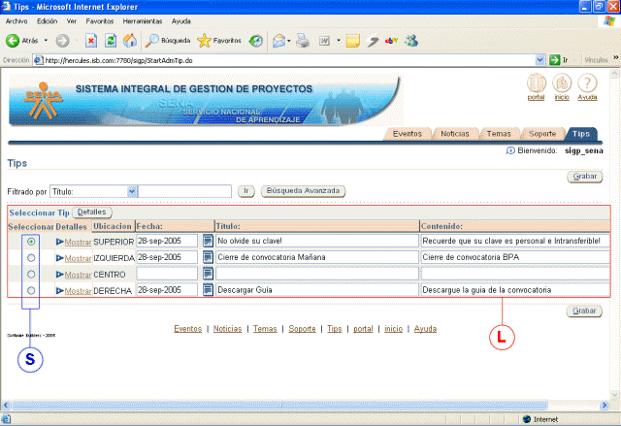Select the SUPERIOR row radio button
This screenshot has width=621, height=426.
coord(31,242)
